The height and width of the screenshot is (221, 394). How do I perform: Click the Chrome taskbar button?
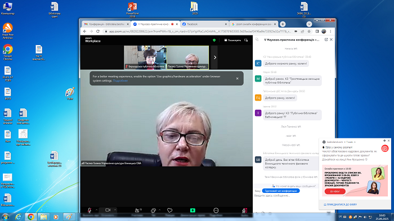coord(31,217)
